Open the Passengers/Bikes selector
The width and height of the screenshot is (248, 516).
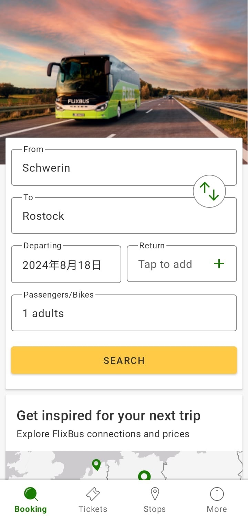124,313
